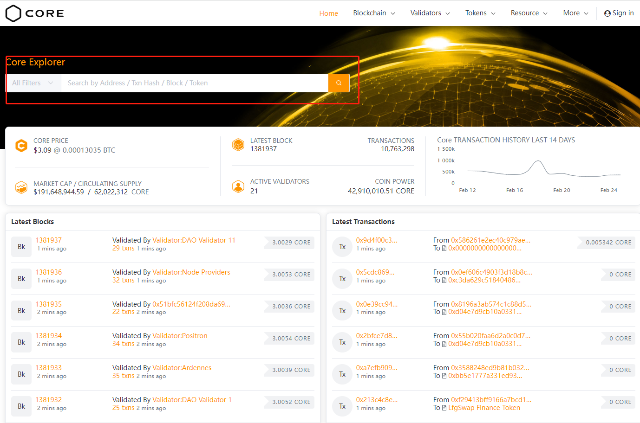Click the orange search magnifier button
640x423 pixels.
pyautogui.click(x=339, y=83)
